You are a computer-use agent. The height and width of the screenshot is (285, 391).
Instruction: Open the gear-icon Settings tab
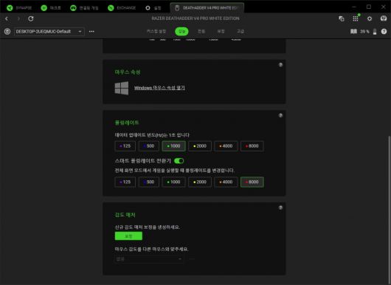click(153, 8)
